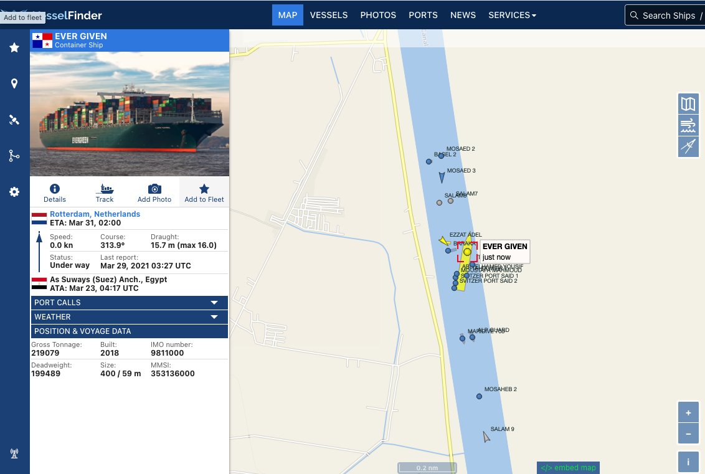Screen dimensions: 705x474
Task: Click Gross Tonnage value 219079
Action: click(x=45, y=353)
